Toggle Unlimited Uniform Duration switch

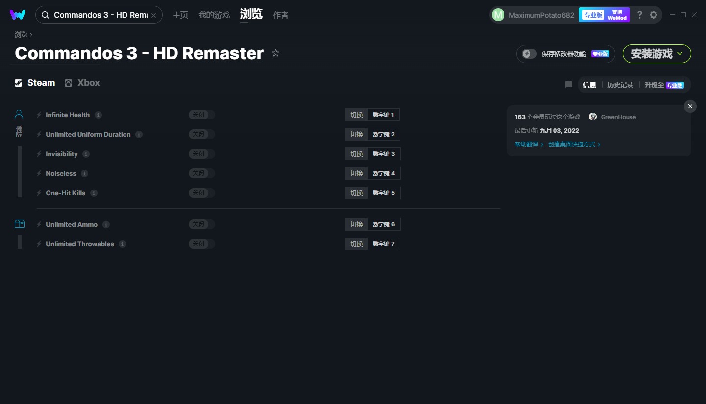(x=202, y=134)
